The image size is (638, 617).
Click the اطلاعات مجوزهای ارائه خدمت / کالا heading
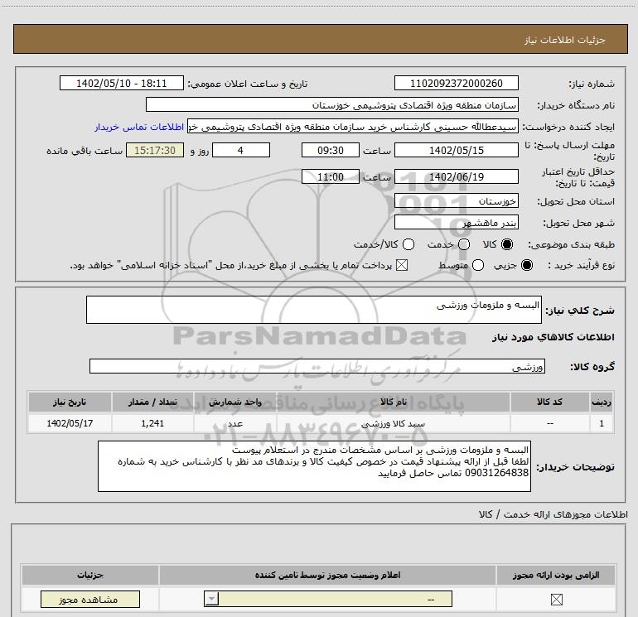(x=553, y=514)
